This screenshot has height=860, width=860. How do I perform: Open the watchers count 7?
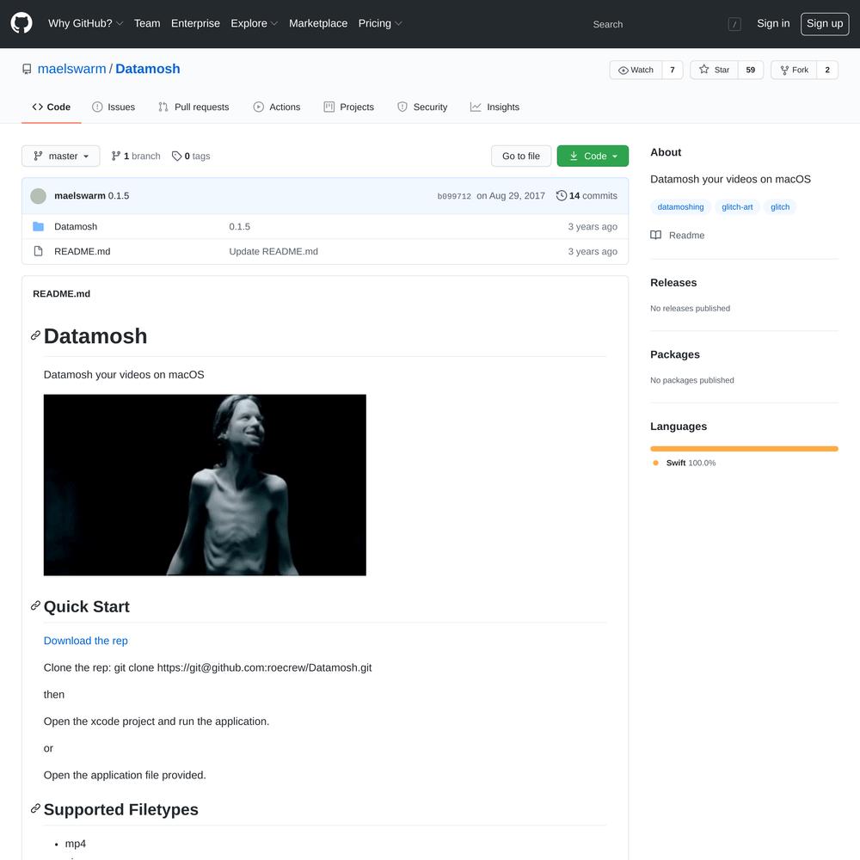[673, 70]
